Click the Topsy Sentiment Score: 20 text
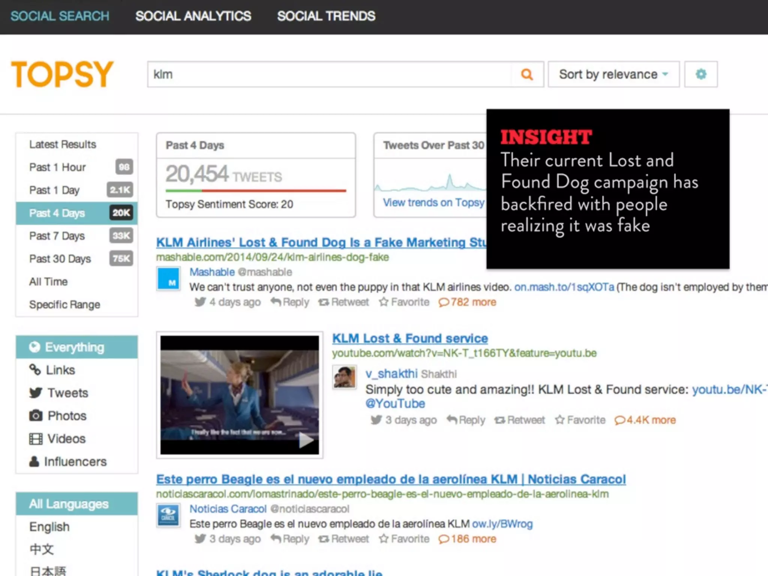This screenshot has height=576, width=768. (x=229, y=204)
